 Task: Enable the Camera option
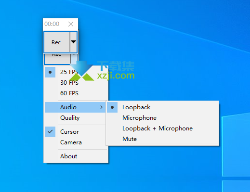75,142
